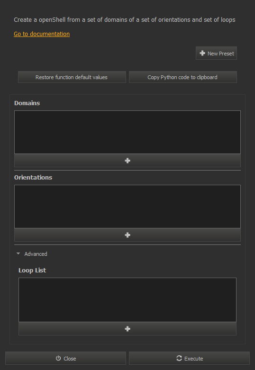Image resolution: width=255 pixels, height=370 pixels.
Task: Open the Go to documentation link
Action: click(42, 34)
